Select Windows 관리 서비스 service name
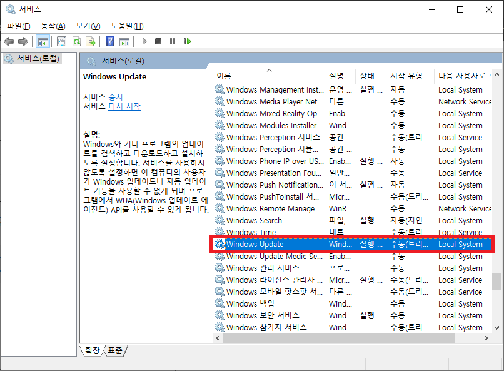Screen dimensions: 504x371 click(263, 268)
